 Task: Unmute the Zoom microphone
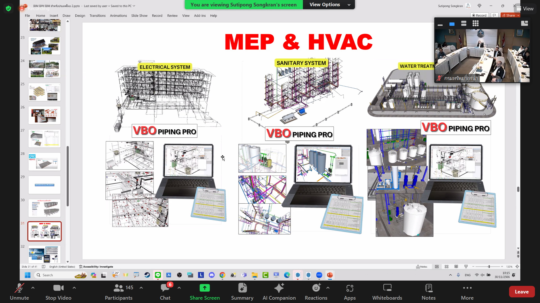click(19, 292)
